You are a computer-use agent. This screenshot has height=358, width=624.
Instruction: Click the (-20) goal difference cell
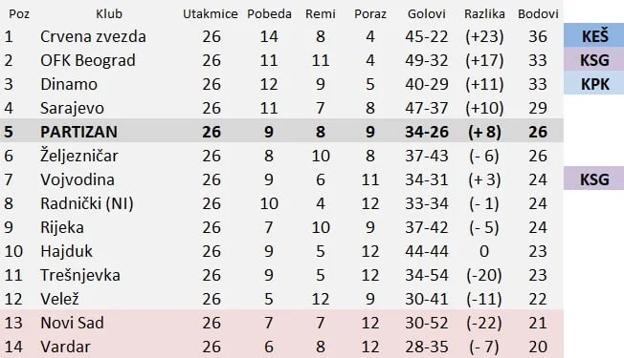coord(484,275)
